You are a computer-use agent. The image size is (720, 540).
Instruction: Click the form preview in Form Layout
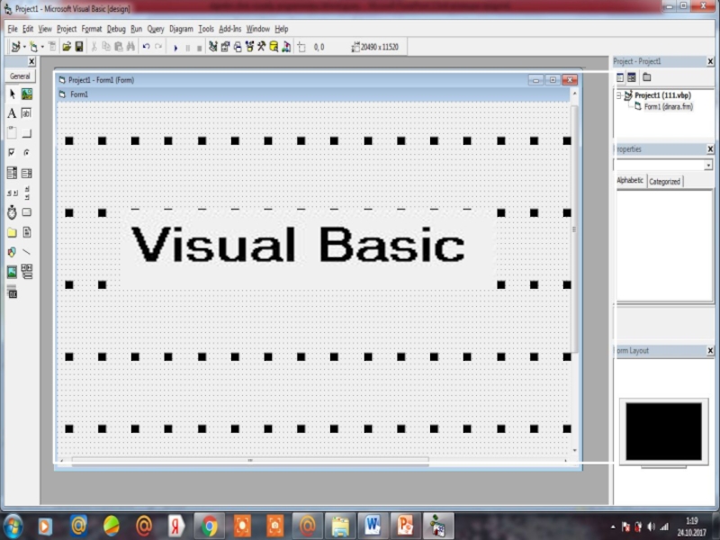point(663,432)
